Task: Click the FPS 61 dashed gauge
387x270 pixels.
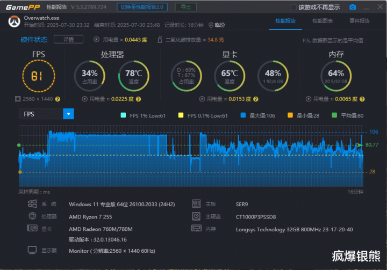Action: (39, 76)
